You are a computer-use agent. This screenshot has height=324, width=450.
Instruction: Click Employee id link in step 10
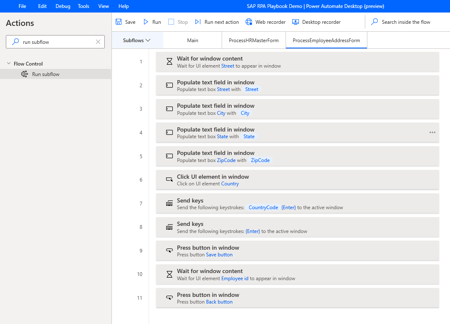click(x=235, y=278)
